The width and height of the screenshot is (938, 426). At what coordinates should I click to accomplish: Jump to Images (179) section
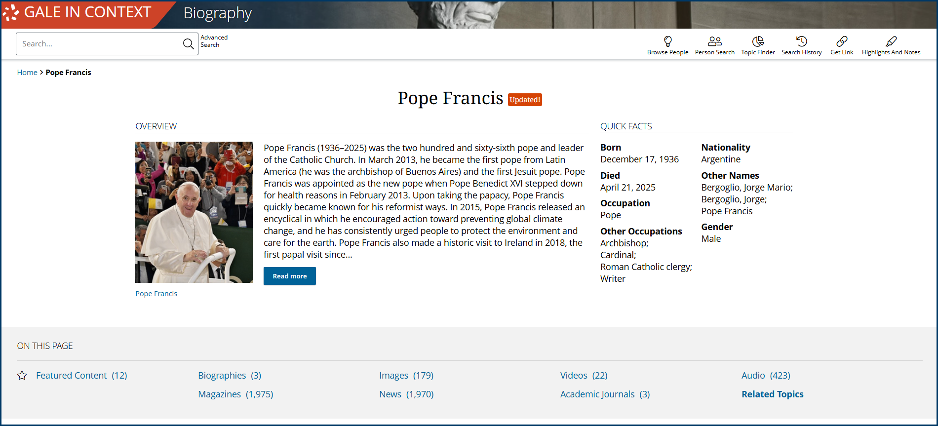(x=406, y=376)
